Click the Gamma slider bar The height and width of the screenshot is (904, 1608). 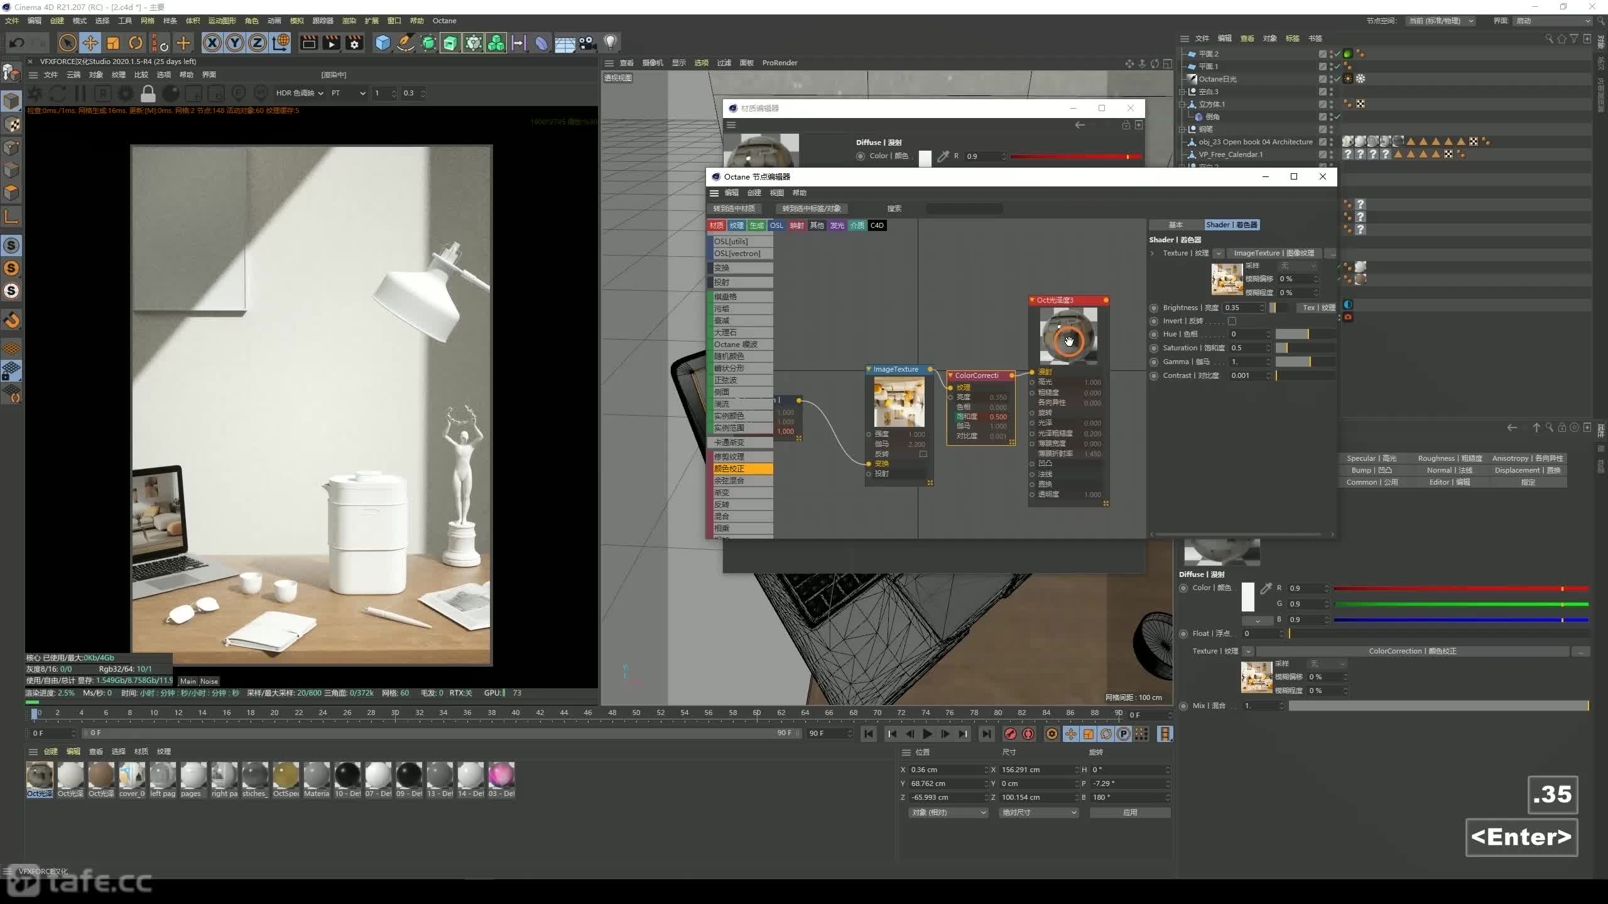1304,362
